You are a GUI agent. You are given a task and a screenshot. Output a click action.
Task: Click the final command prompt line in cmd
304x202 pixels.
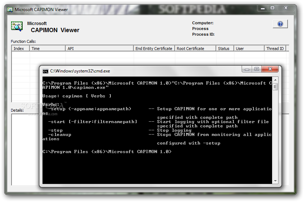(x=107, y=152)
